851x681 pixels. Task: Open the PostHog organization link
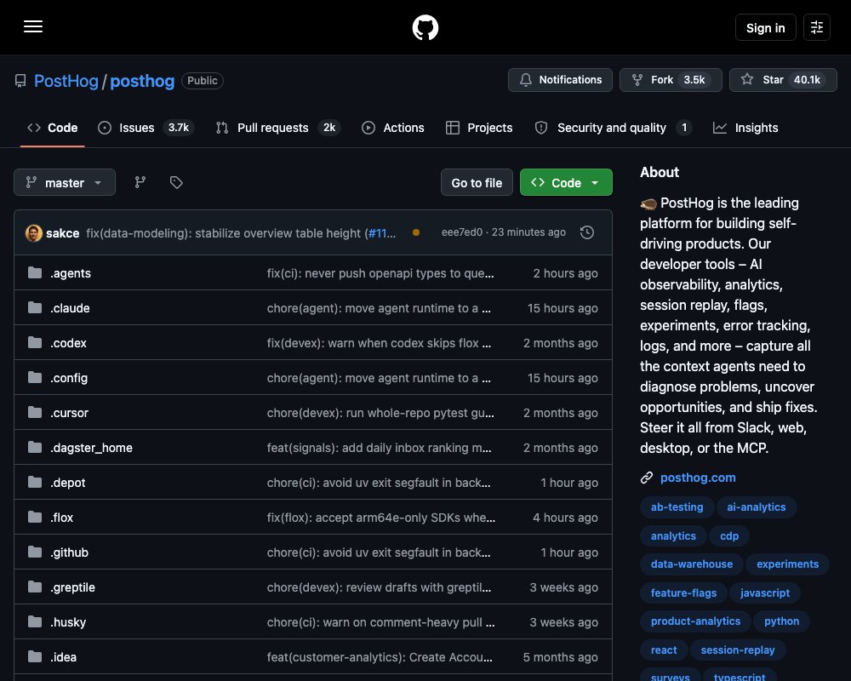(x=66, y=81)
